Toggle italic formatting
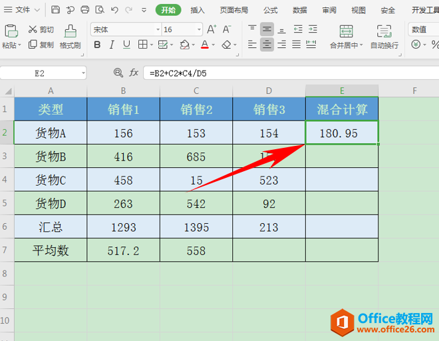 point(112,45)
